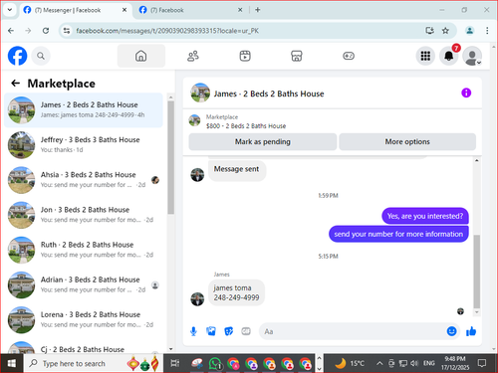Open notifications bell with 7 badge
The height and width of the screenshot is (373, 498).
pos(449,56)
